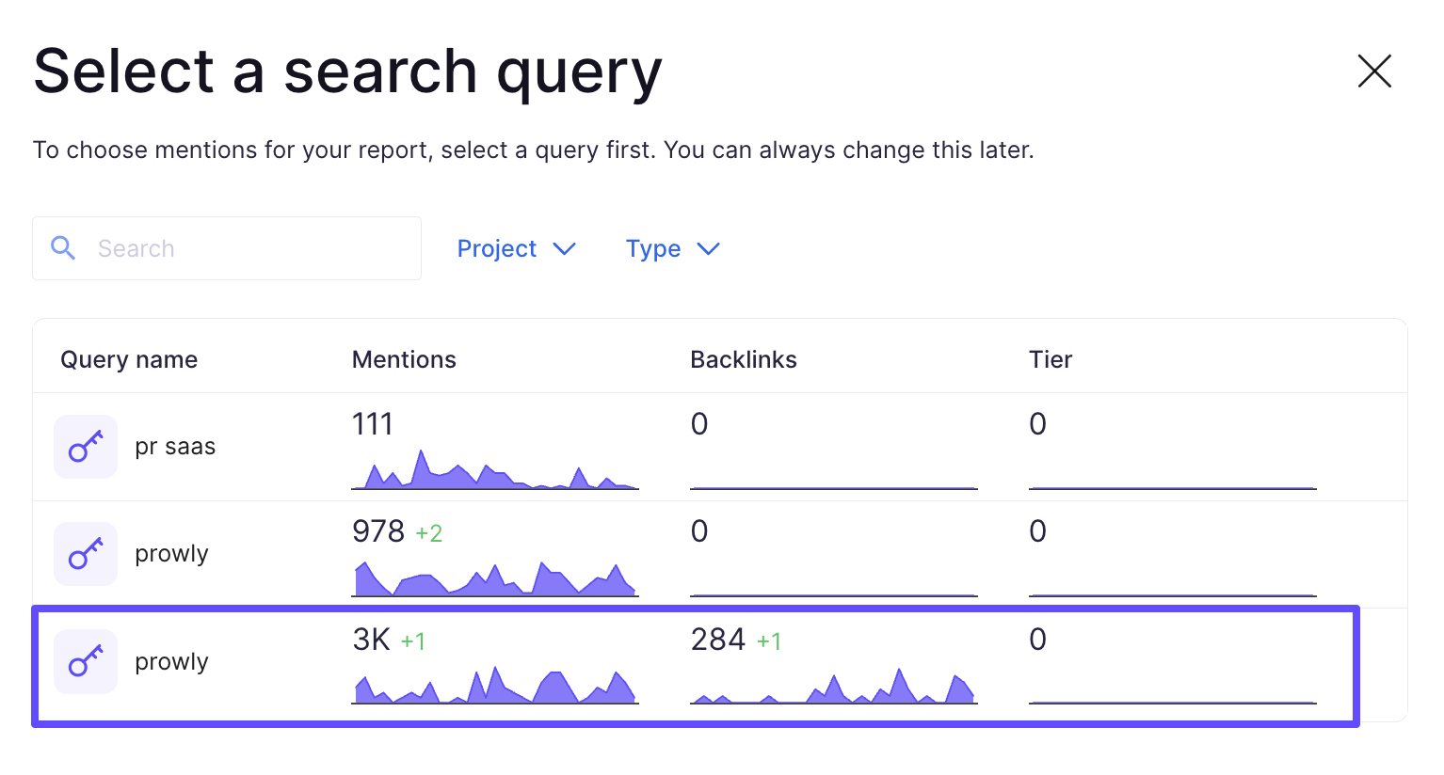
Task: Click the 284 backlinks count
Action: [716, 641]
